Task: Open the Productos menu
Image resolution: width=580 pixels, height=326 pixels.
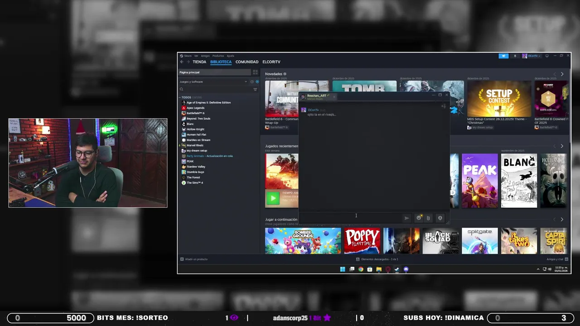Action: 218,56
